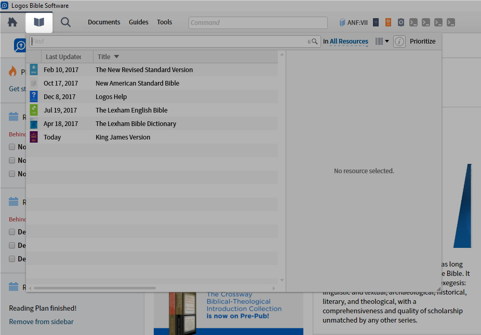Follow the 'Get st' link in the sidebar
The width and height of the screenshot is (481, 335).
(18, 89)
